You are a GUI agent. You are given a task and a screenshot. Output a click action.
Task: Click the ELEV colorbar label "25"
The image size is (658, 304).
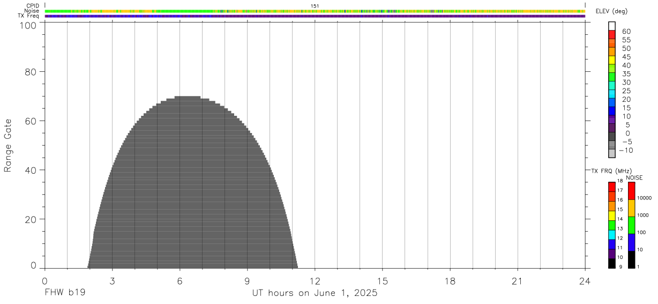(x=626, y=91)
